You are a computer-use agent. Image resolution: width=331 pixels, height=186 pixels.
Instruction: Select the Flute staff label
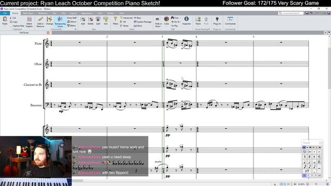point(38,43)
